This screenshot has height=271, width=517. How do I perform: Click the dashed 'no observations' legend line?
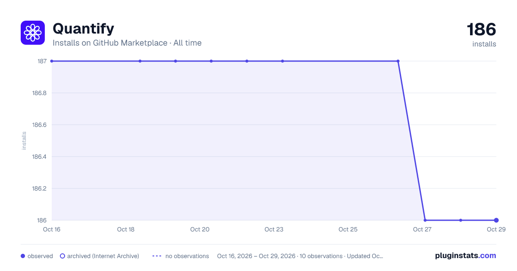pos(157,256)
